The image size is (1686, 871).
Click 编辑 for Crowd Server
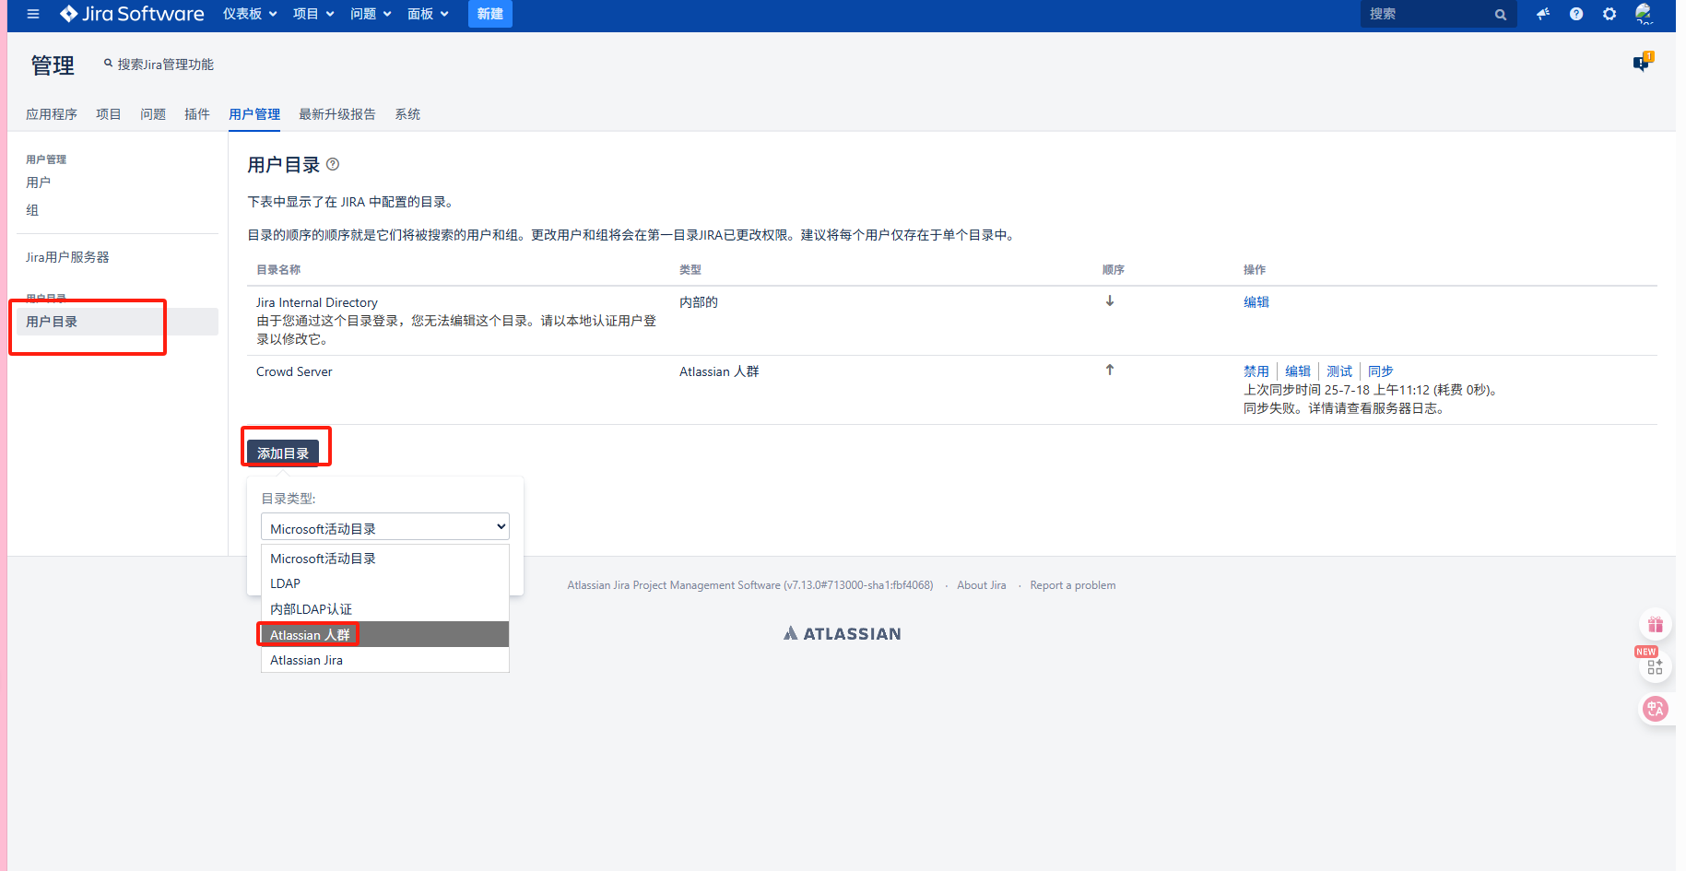[x=1298, y=371]
